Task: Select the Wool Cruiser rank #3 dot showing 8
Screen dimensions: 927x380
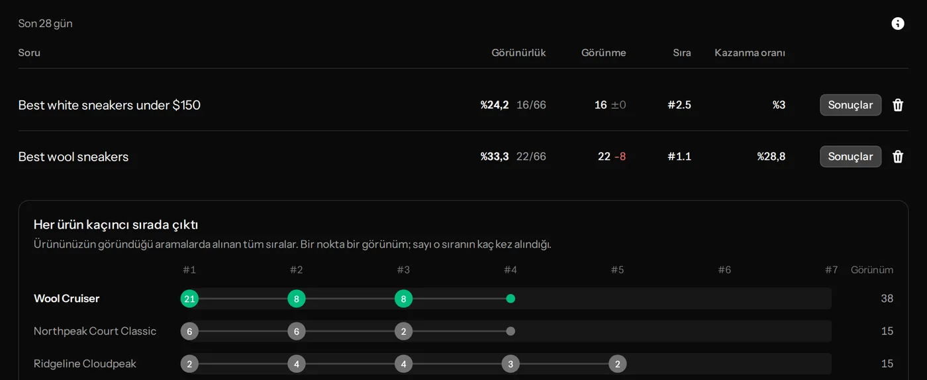Action: (x=403, y=299)
